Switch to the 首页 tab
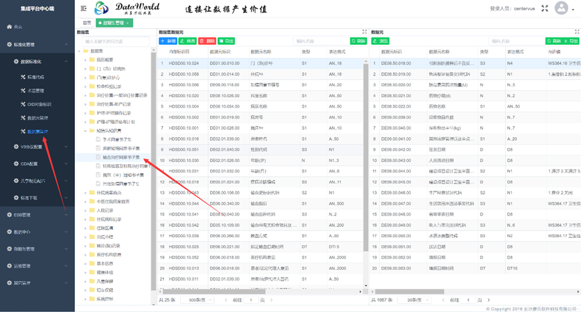 tap(87, 23)
